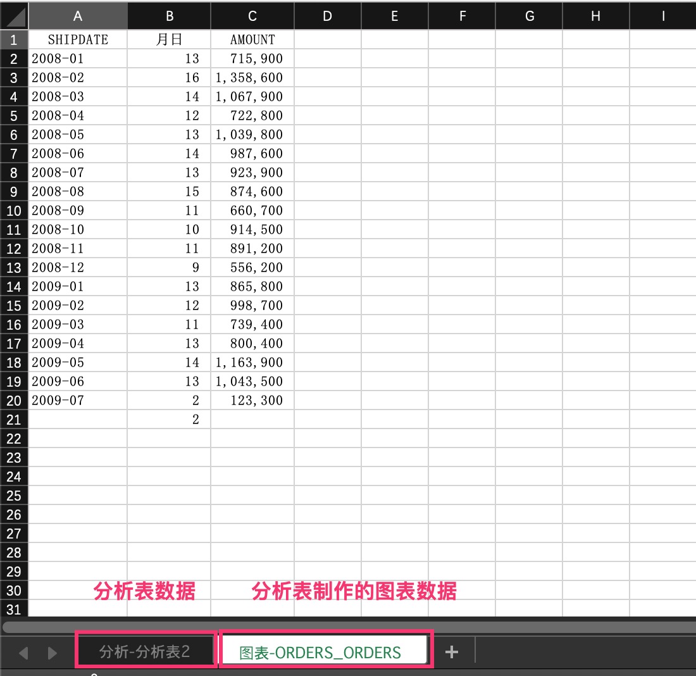Click amount cell 914,500
The width and height of the screenshot is (696, 676).
point(252,229)
